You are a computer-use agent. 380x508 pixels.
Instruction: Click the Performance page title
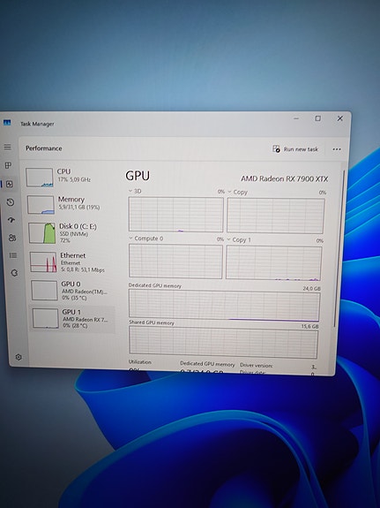44,148
